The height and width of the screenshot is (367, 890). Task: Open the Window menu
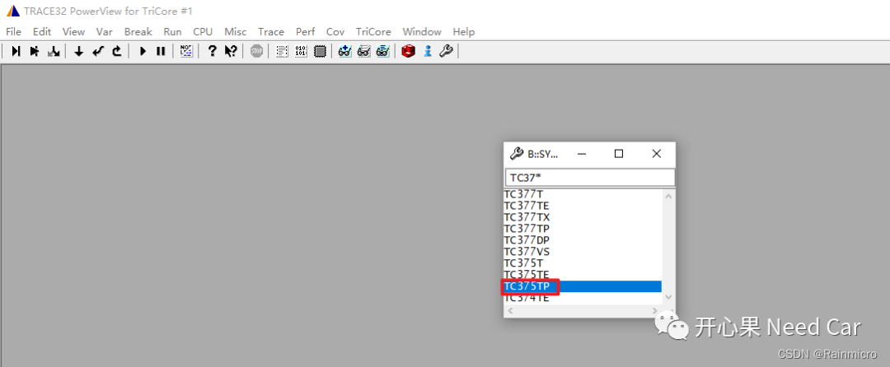pos(422,32)
